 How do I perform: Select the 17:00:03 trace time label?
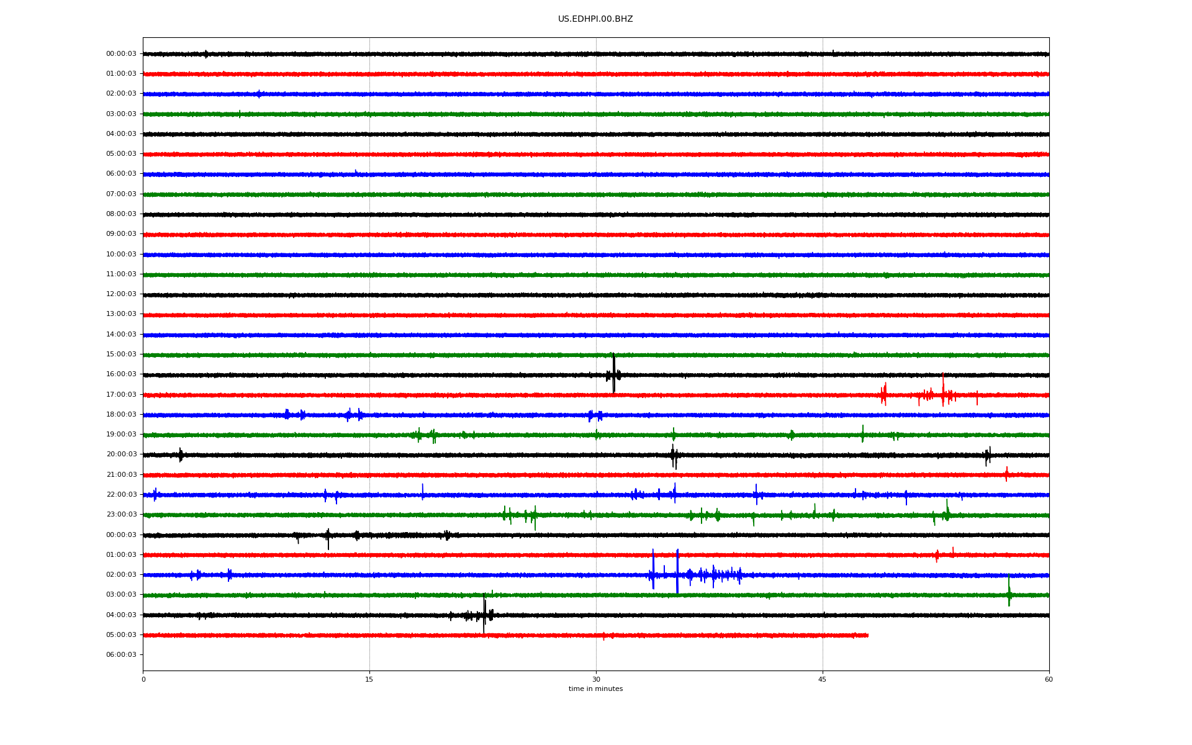click(x=121, y=395)
